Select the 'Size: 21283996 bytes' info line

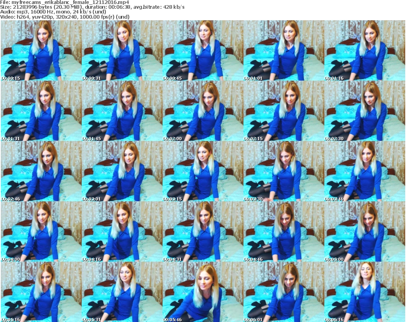(92, 7)
